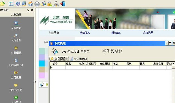Click the 年龄 column header
The height and width of the screenshot is (103, 175).
click(119, 64)
